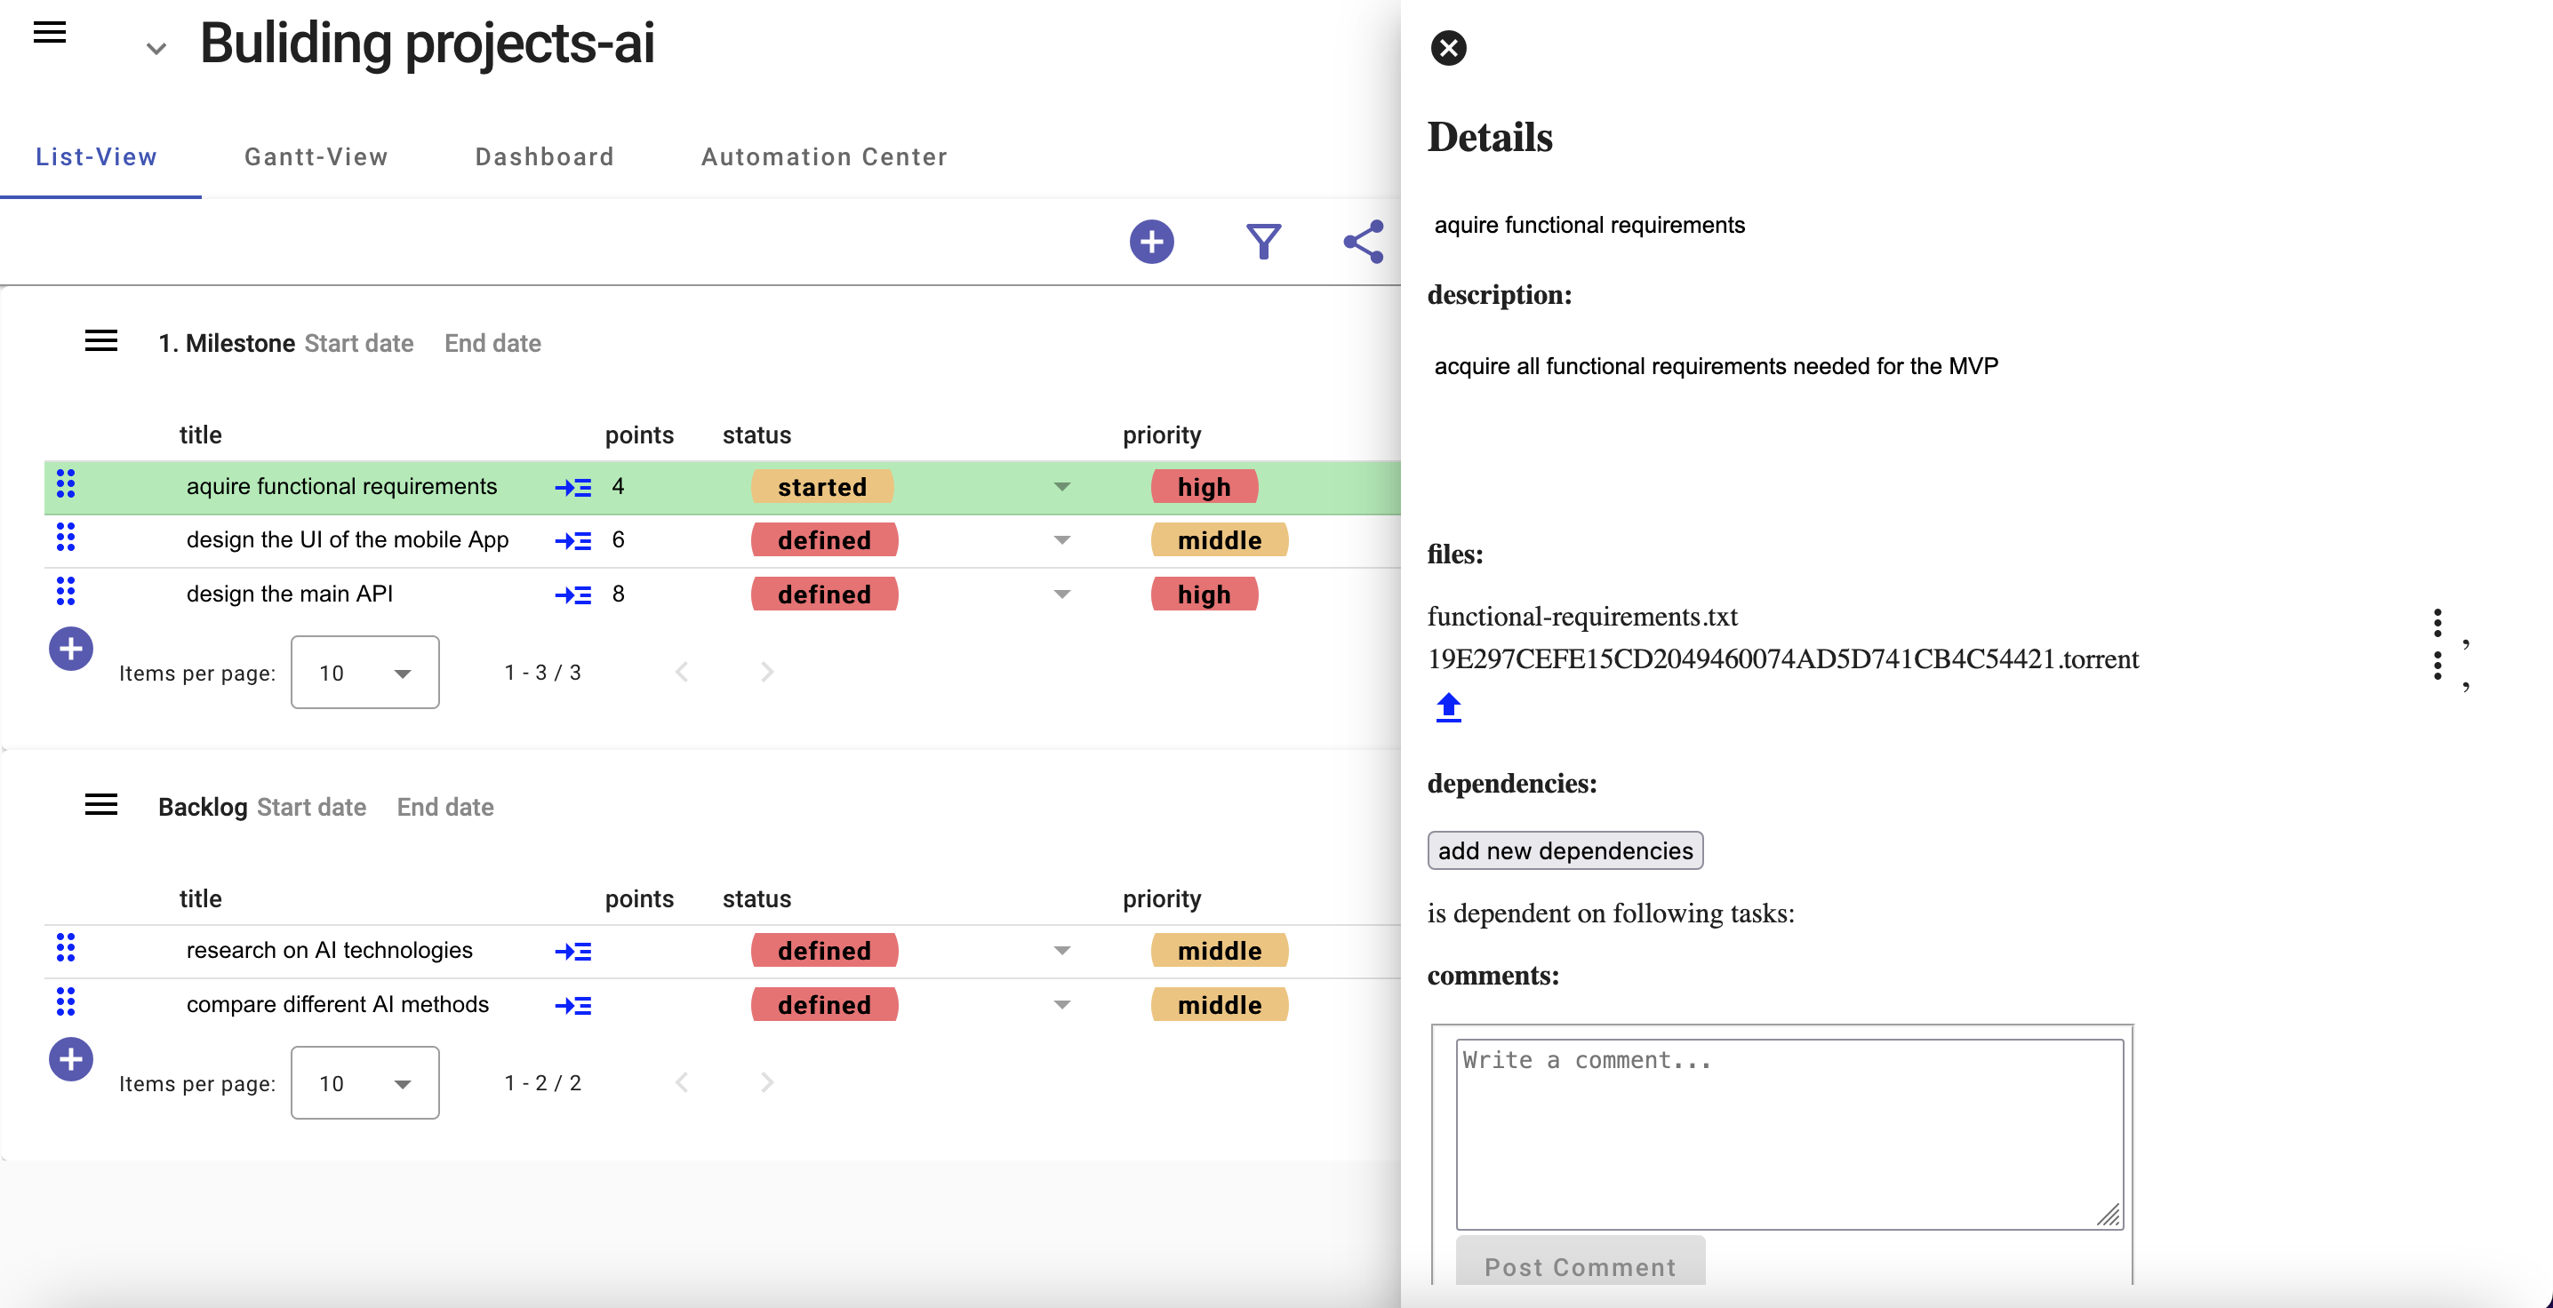Open the hamburger menu at top left

[50, 33]
